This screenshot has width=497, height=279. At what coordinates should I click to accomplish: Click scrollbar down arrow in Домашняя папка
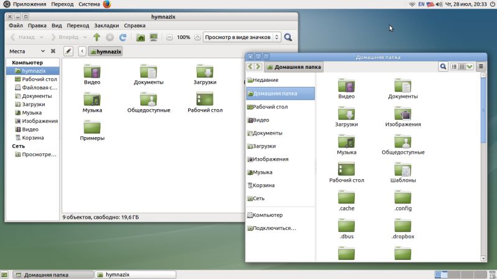pos(483,259)
